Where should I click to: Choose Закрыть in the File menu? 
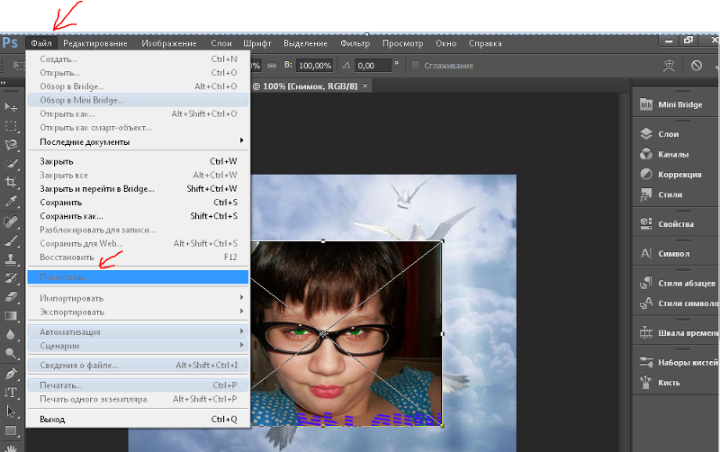tap(138, 161)
